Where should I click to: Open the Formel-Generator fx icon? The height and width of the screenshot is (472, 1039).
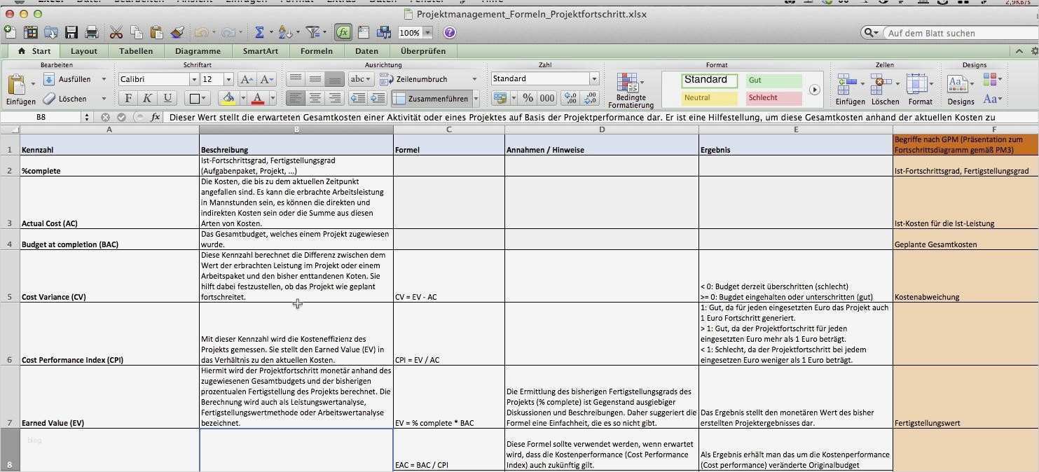pyautogui.click(x=343, y=32)
